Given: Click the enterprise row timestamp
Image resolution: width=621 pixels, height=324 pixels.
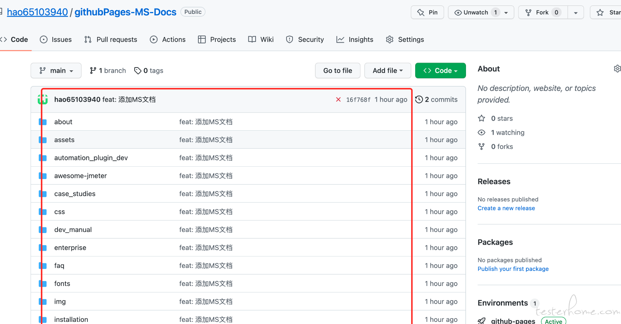Looking at the screenshot, I should tap(441, 248).
